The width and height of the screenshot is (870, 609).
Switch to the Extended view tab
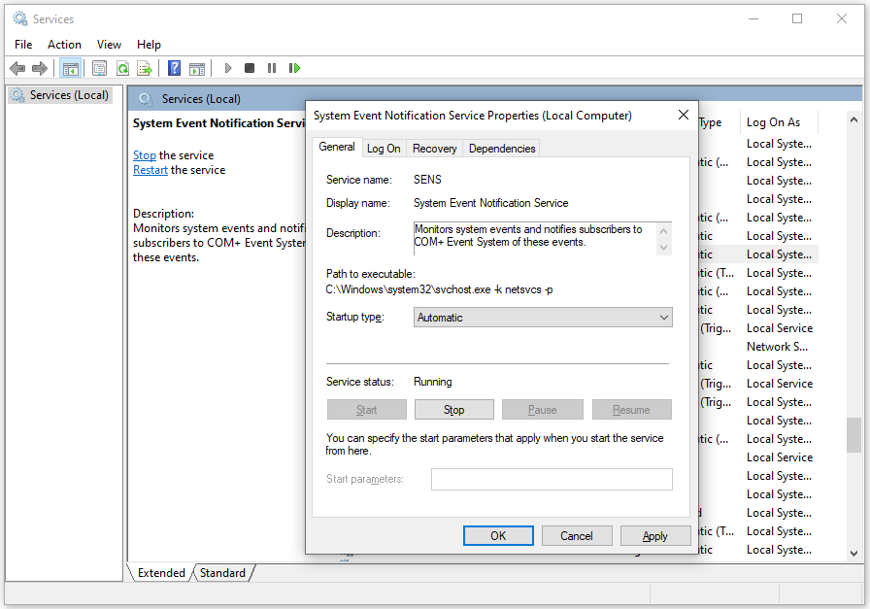[161, 573]
